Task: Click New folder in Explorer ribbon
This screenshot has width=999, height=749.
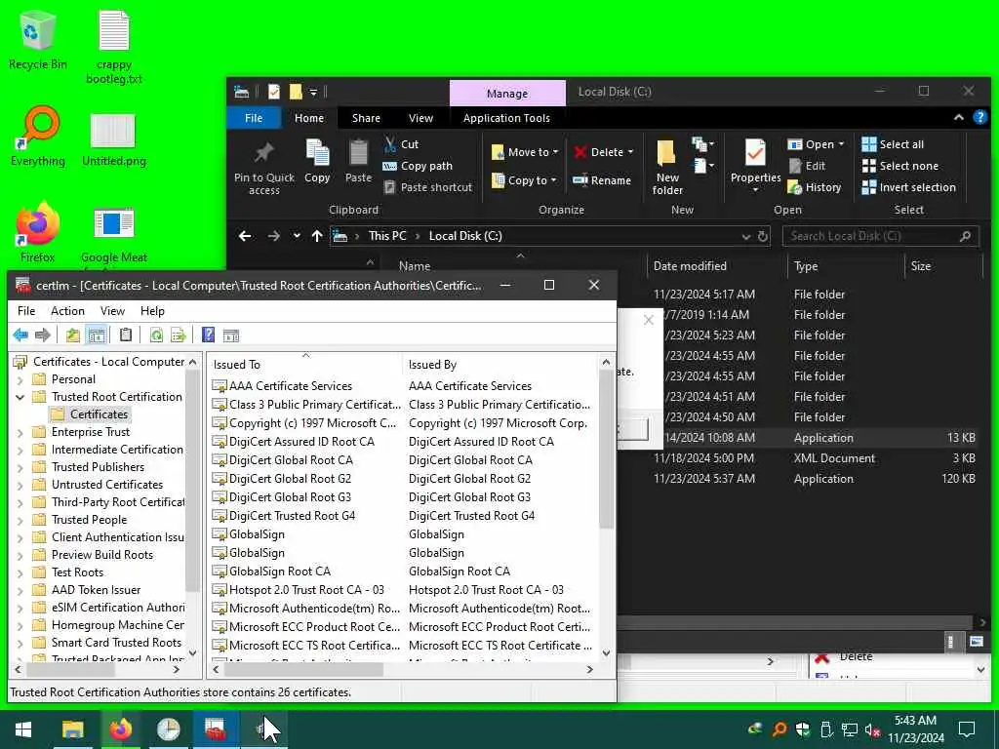Action: [667, 168]
